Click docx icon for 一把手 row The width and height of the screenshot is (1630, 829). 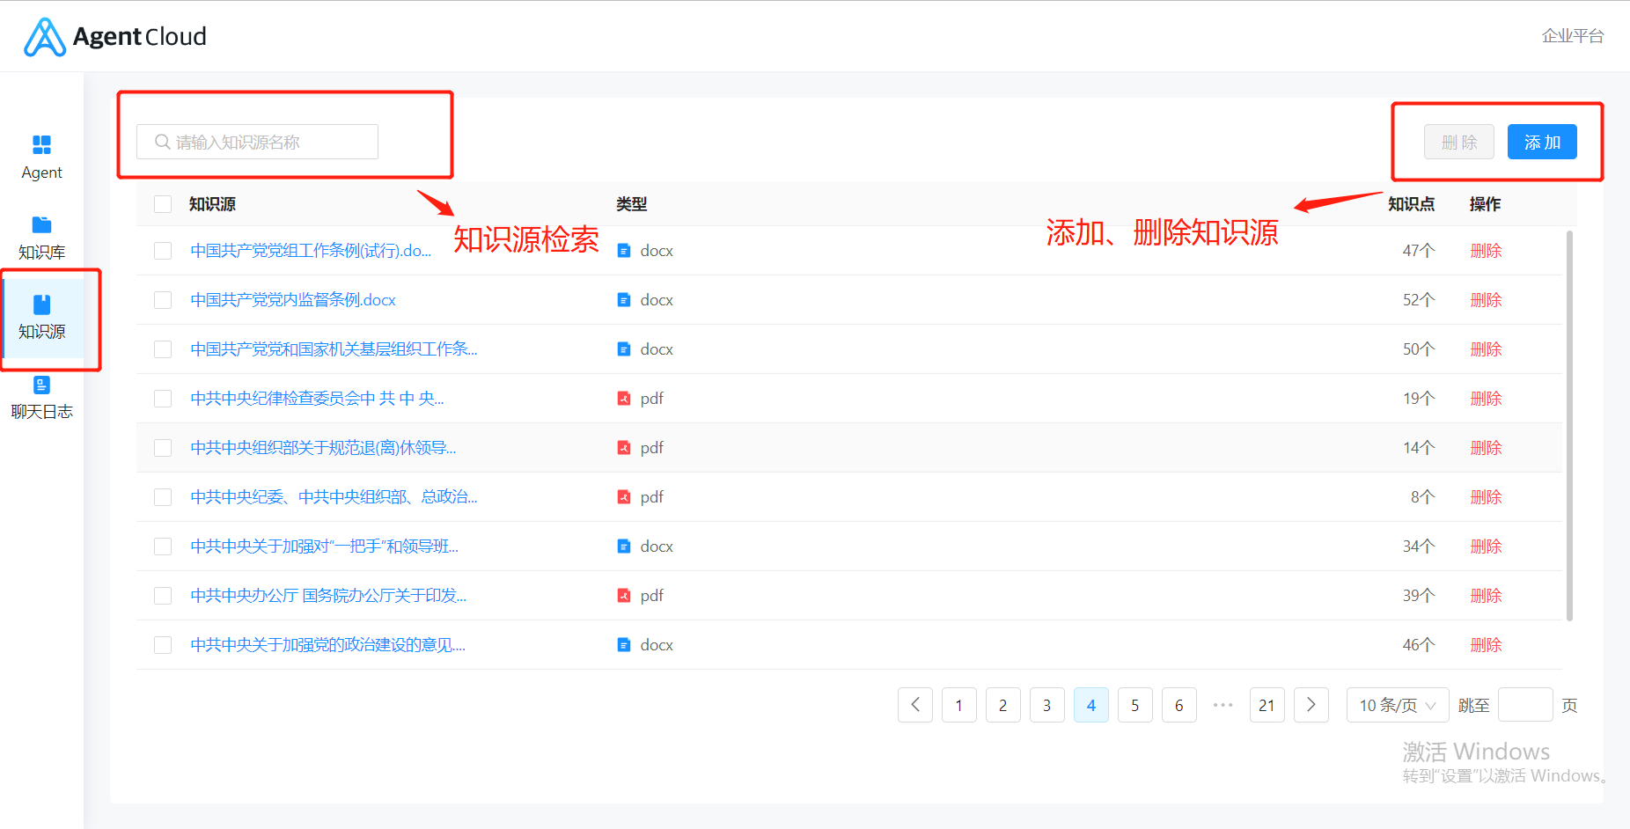pos(624,547)
